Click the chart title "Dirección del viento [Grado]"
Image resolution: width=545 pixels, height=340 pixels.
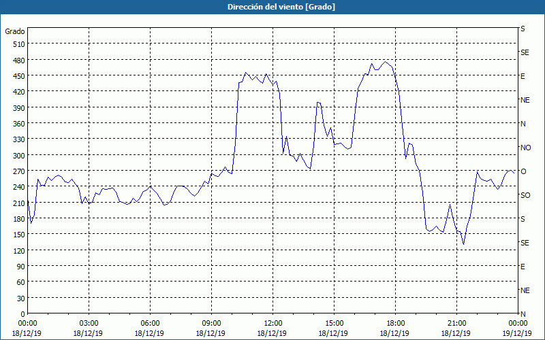(x=281, y=7)
